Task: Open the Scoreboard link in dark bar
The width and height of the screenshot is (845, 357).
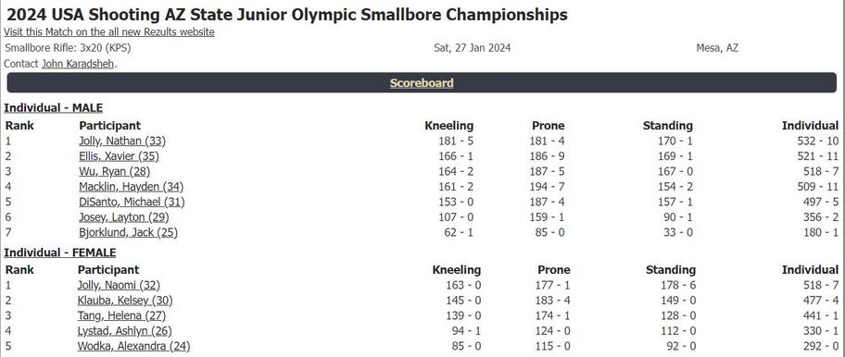Action: (422, 83)
